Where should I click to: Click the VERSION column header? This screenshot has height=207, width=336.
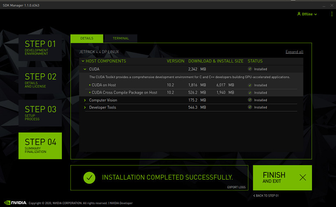click(x=176, y=61)
